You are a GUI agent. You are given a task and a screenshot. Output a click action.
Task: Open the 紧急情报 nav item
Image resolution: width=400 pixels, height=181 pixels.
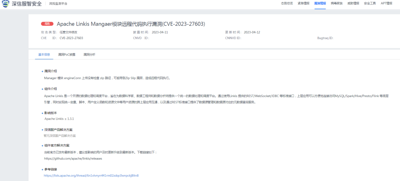pos(304,4)
